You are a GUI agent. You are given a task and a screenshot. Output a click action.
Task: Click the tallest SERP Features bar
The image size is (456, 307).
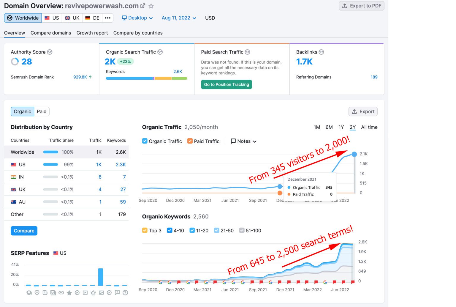click(x=101, y=277)
